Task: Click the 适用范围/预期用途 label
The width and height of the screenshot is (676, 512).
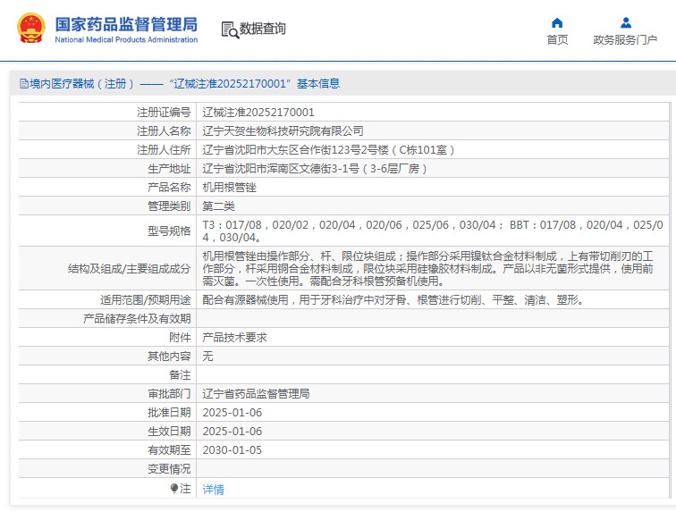Action: pyautogui.click(x=145, y=300)
